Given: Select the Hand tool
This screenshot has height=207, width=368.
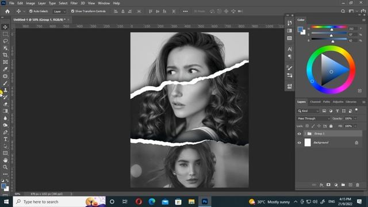Looking at the screenshot, I should [x=5, y=160].
